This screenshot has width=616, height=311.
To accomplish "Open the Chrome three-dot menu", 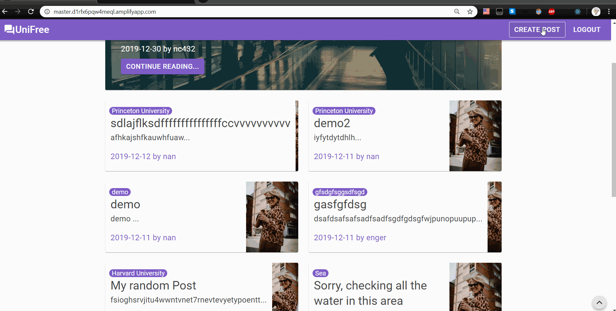I will 609,12.
